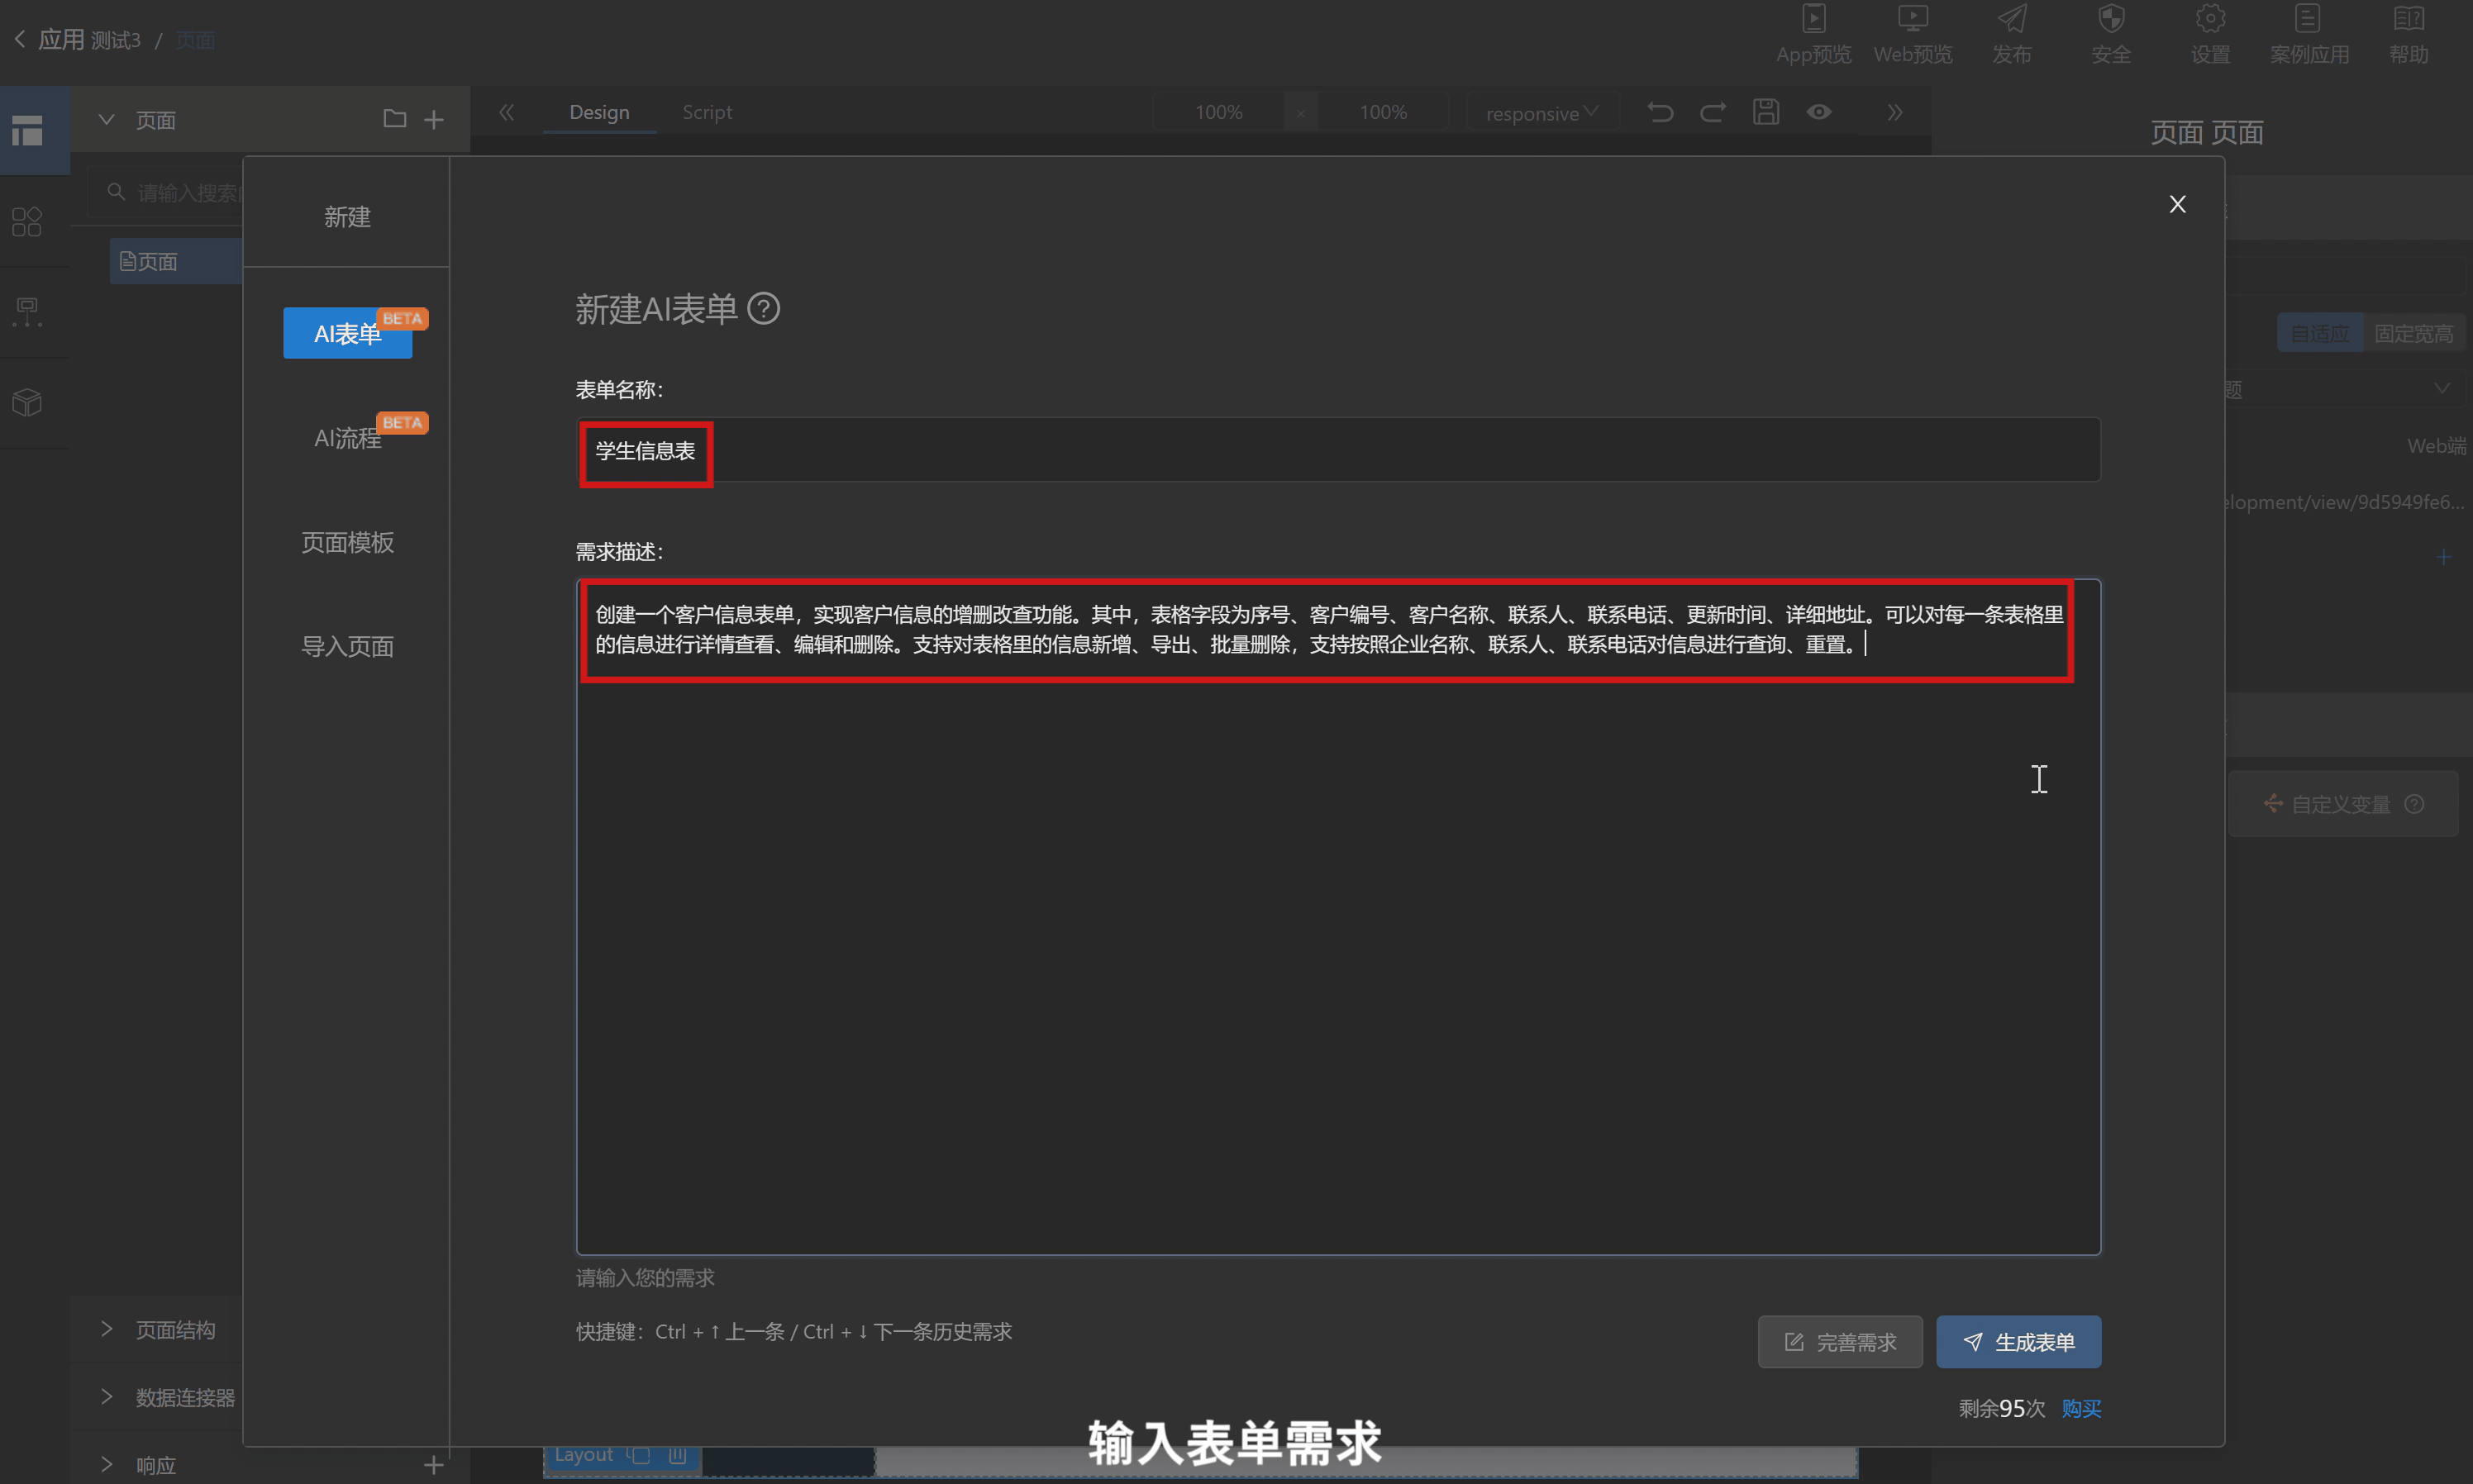This screenshot has height=1484, width=2473.
Task: Collapse the 页面 tree chevron
Action: click(x=106, y=119)
